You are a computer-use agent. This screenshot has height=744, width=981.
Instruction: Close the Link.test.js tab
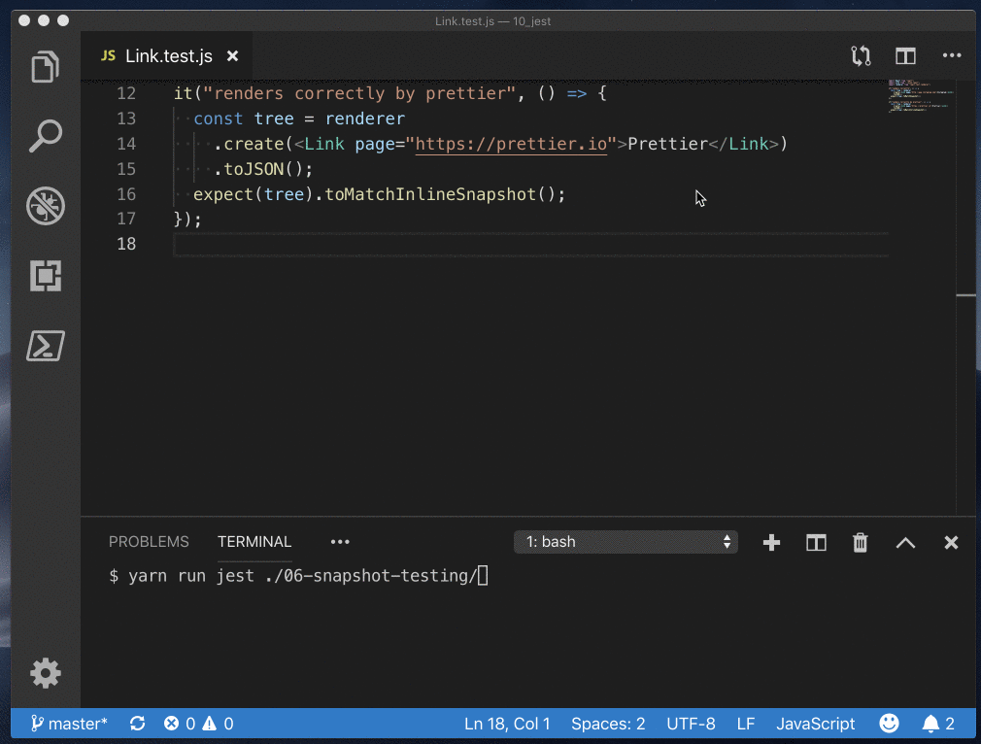tap(232, 56)
